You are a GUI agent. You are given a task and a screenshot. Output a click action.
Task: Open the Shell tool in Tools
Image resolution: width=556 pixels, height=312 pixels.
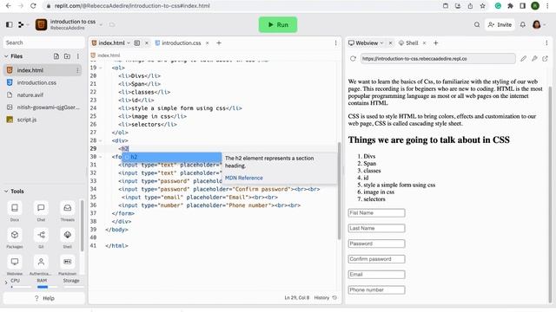(x=68, y=235)
